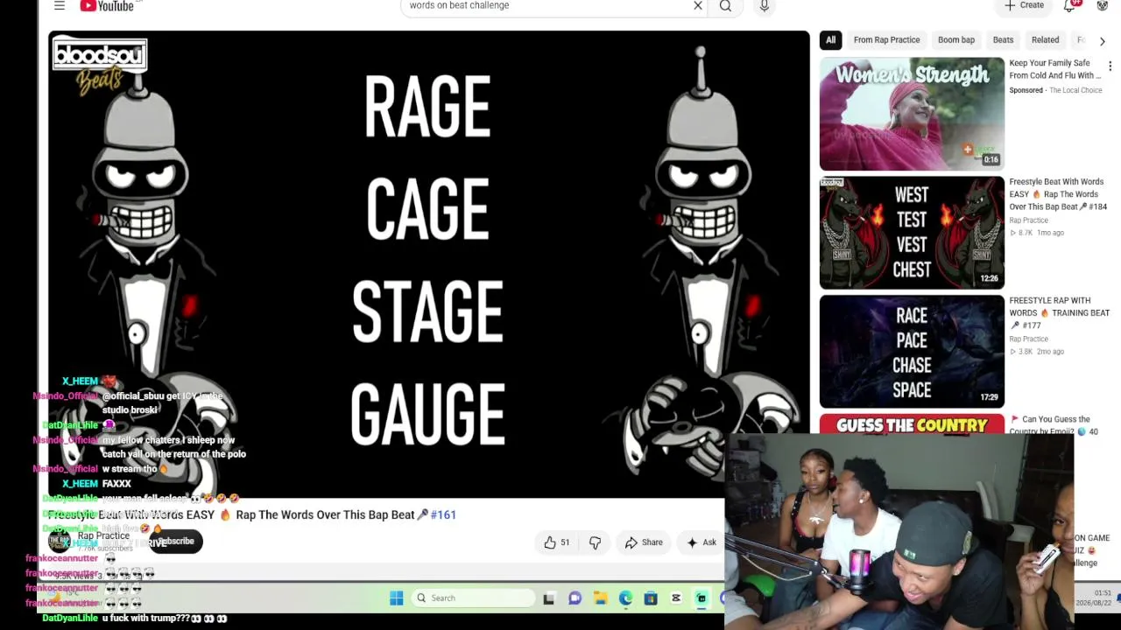Open the #161 hashtag link
1121x630 pixels.
pyautogui.click(x=443, y=515)
